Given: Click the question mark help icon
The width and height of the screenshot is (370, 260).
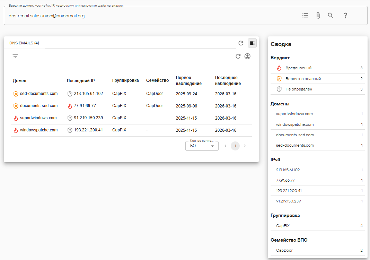Looking at the screenshot, I should [x=345, y=16].
